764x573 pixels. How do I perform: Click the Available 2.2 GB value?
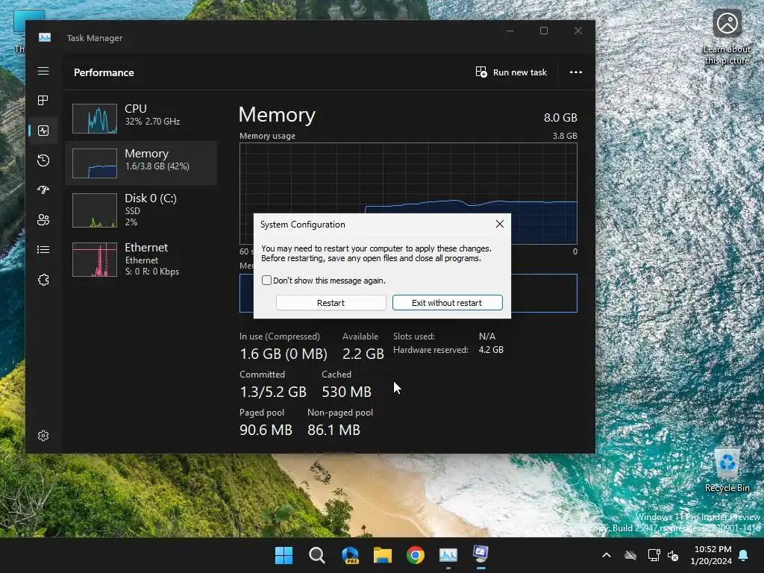(x=363, y=353)
